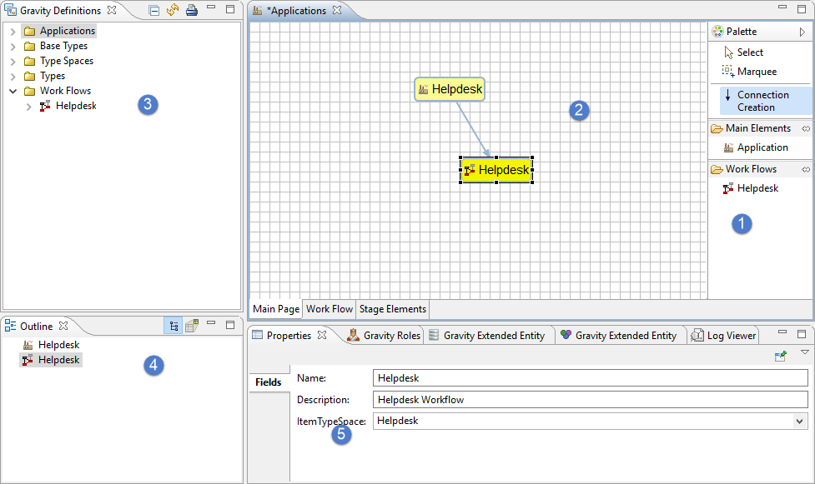
Task: Click the Description input field
Action: click(591, 400)
